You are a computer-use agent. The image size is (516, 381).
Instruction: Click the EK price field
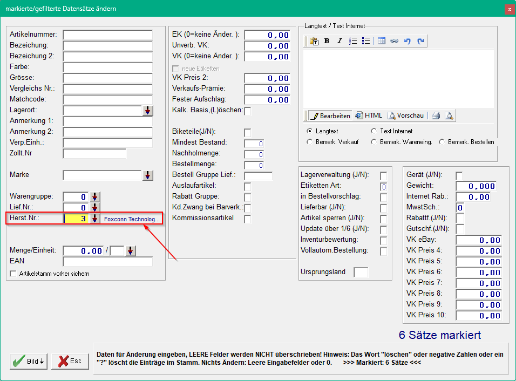267,35
